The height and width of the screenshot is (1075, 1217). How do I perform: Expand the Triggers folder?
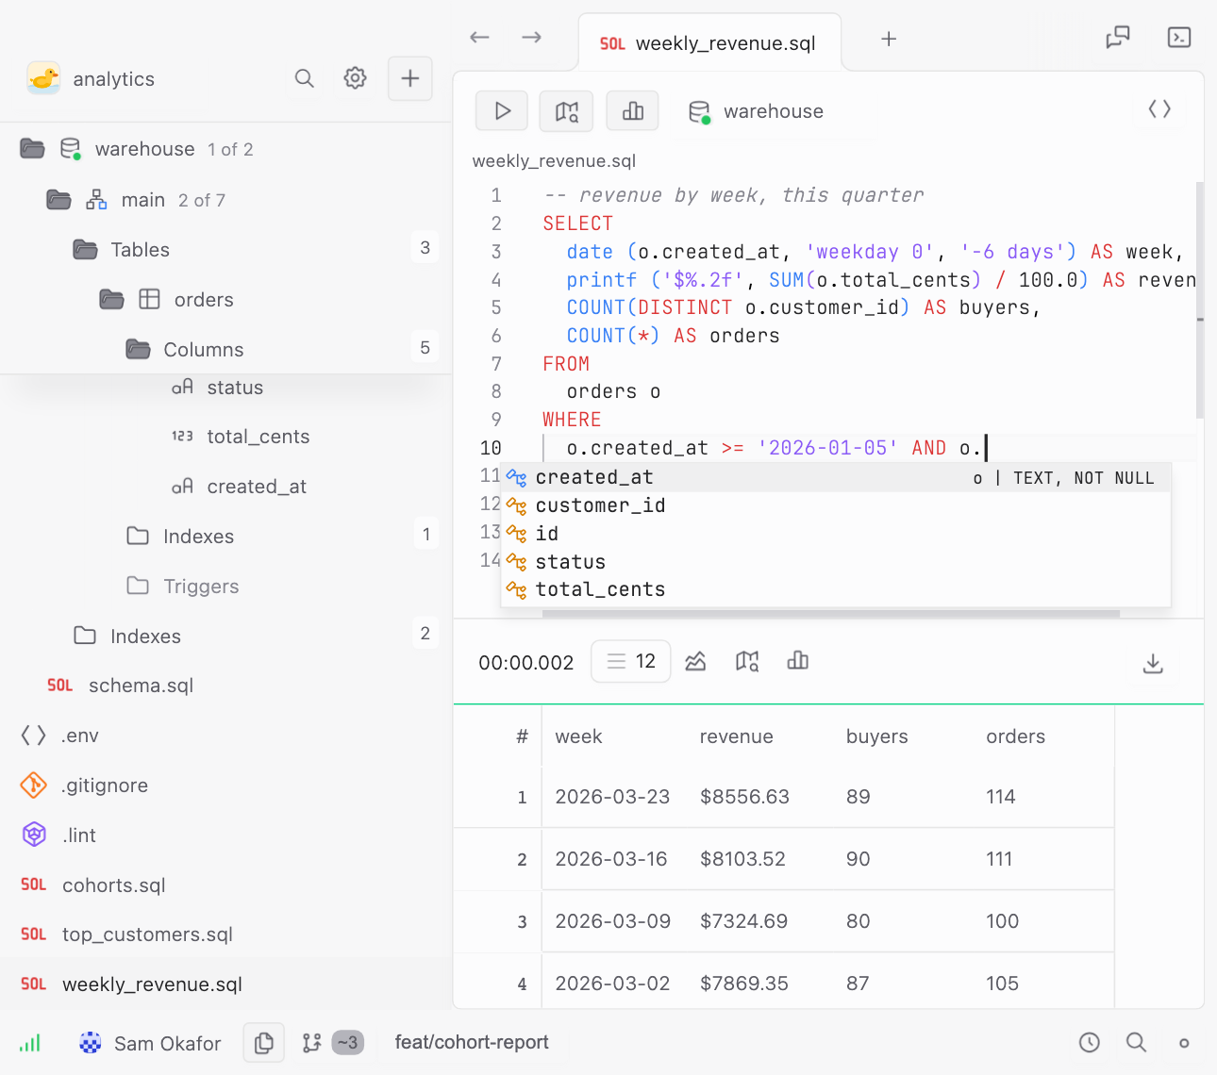(226, 587)
